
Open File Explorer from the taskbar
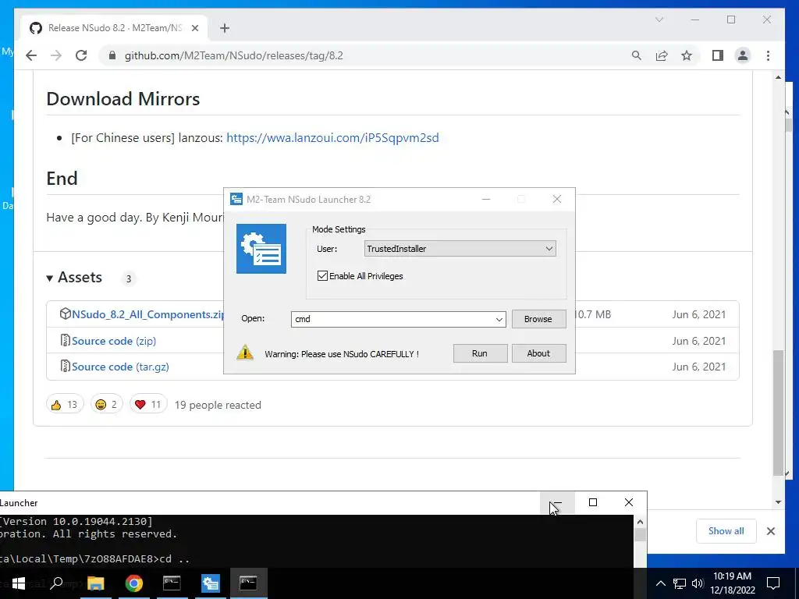point(95,583)
